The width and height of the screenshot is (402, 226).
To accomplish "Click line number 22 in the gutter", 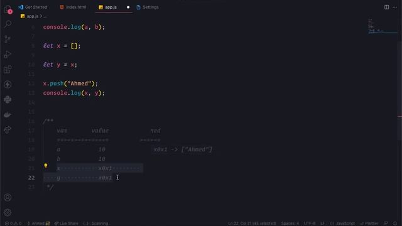I will point(31,178).
